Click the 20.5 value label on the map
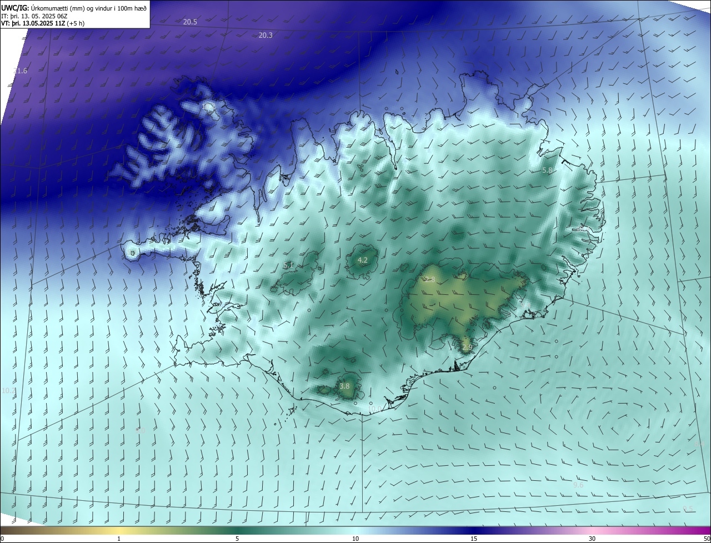The width and height of the screenshot is (711, 543). (x=190, y=22)
